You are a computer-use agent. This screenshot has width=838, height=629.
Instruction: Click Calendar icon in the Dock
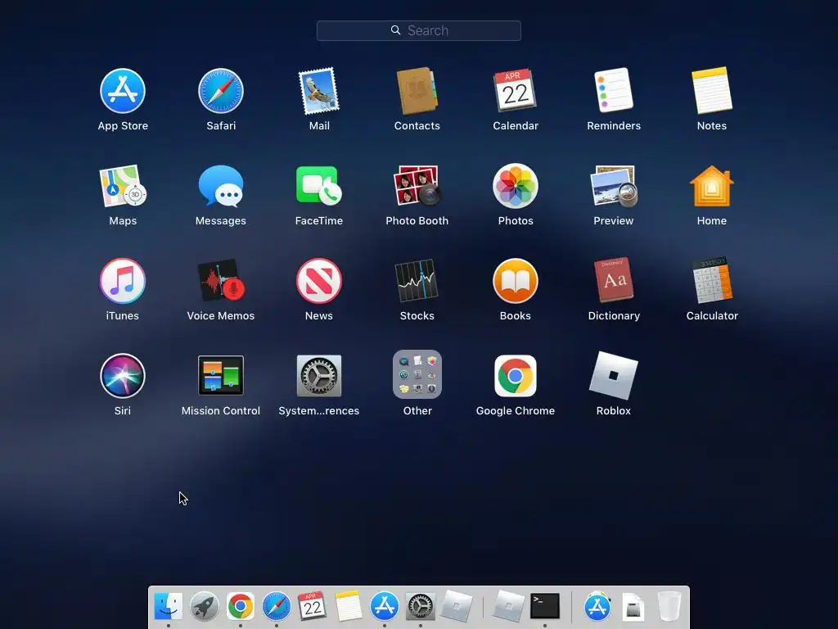pos(312,606)
